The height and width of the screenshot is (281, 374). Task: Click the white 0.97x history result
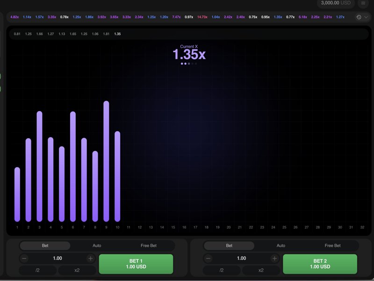[189, 17]
